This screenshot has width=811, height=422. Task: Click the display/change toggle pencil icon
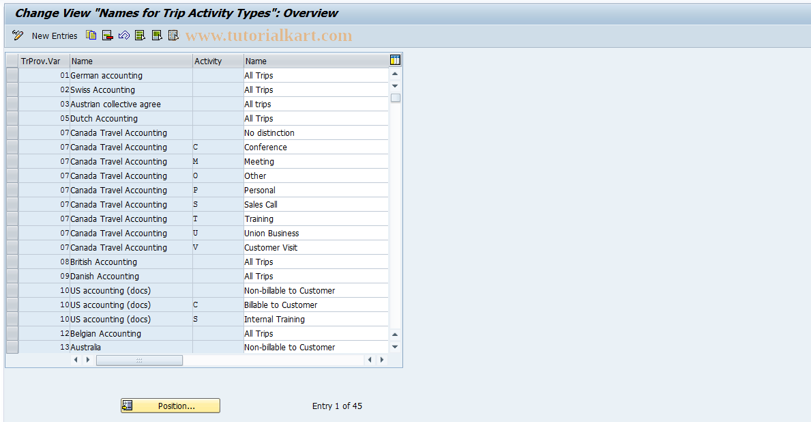tap(18, 36)
